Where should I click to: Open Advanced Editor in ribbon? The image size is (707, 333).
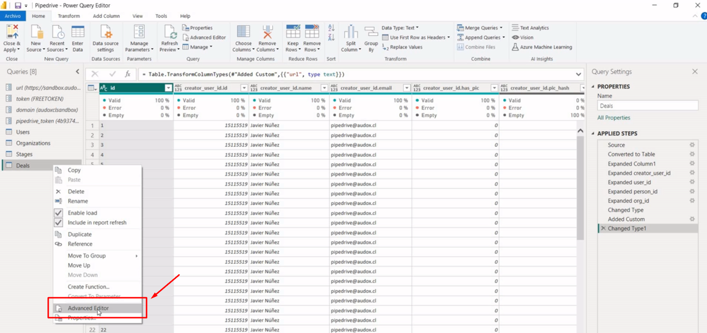204,38
